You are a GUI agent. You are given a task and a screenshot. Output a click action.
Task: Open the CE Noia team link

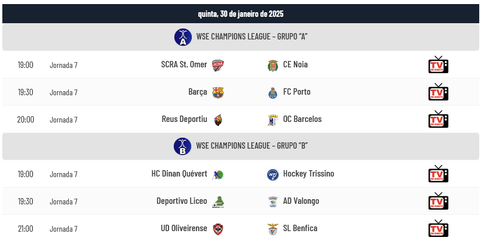[x=295, y=64]
